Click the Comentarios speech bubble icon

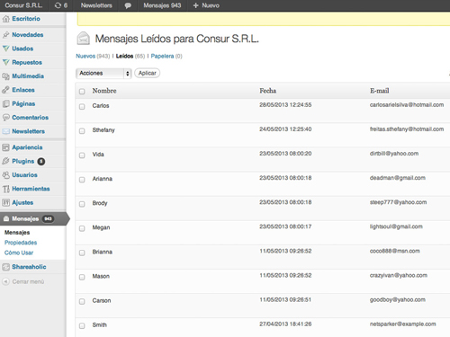point(5,118)
